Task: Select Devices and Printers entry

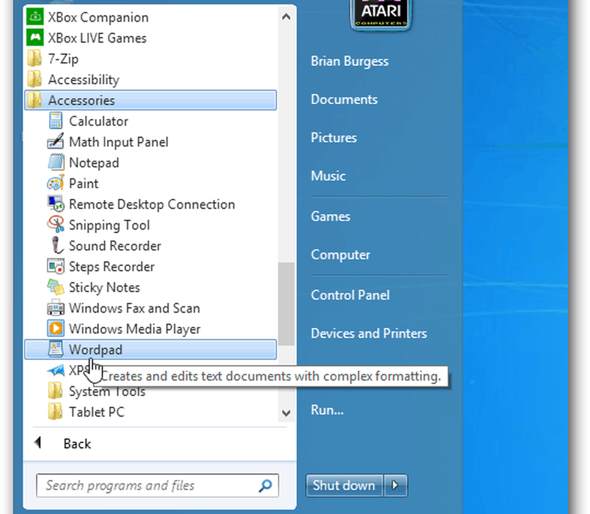Action: click(368, 333)
